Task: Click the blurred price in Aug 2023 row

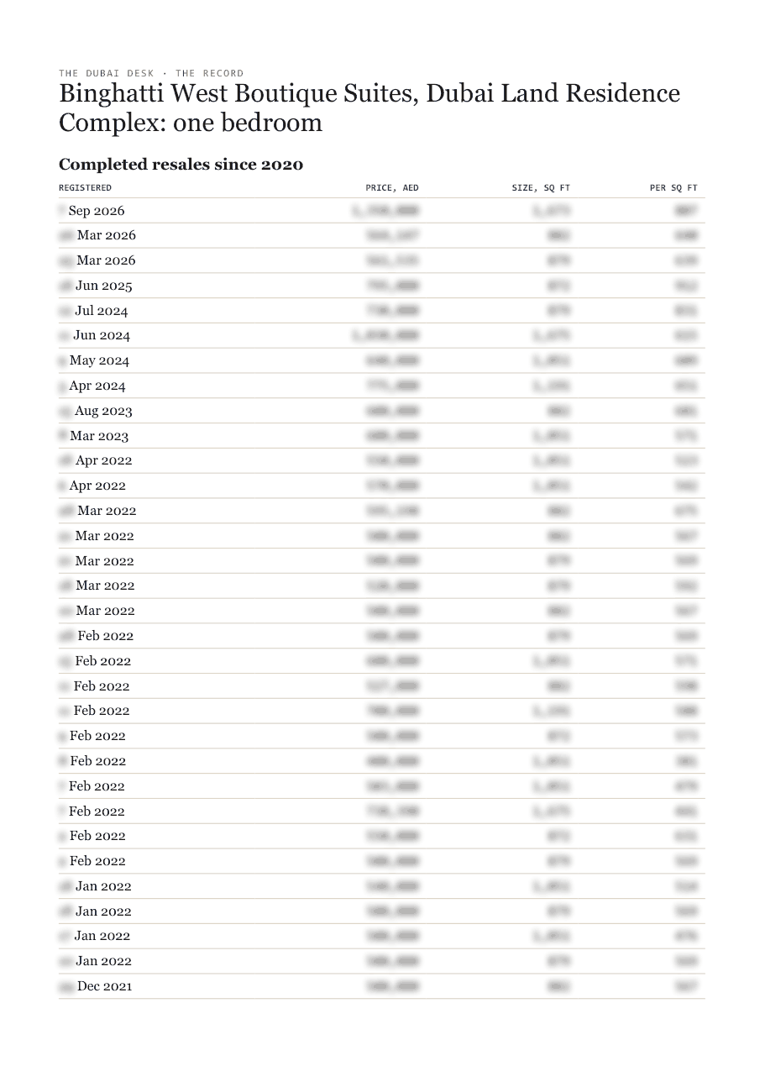Action: (x=393, y=411)
